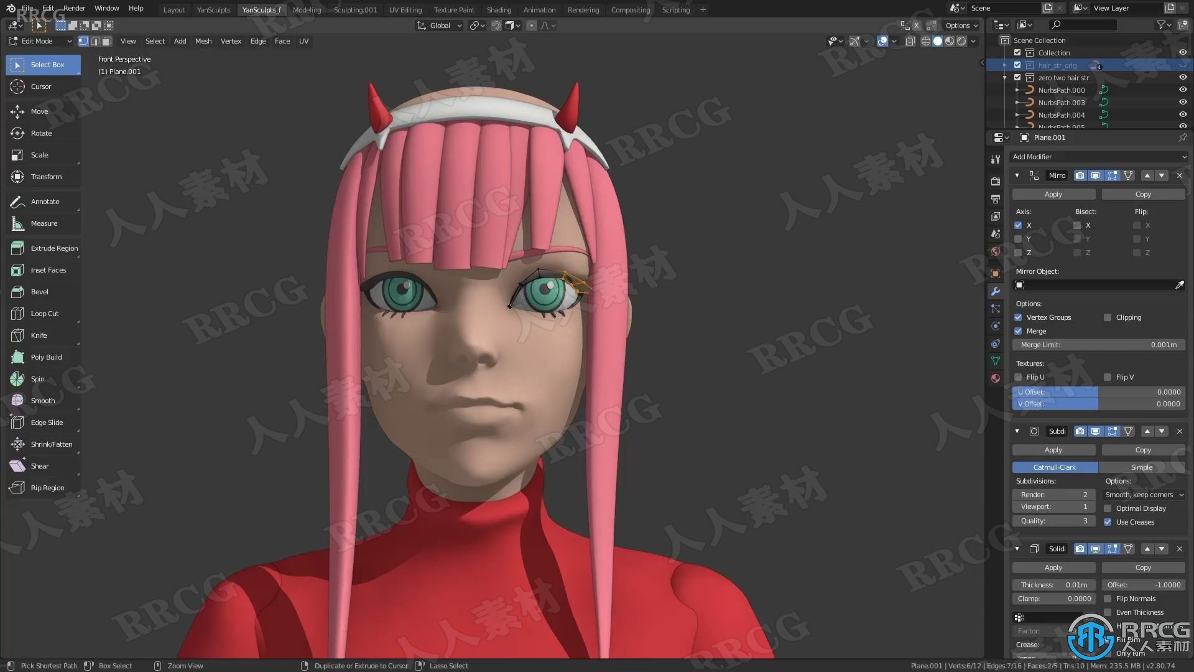The height and width of the screenshot is (672, 1194).
Task: Move the Subdivision modifier up
Action: tap(1147, 431)
